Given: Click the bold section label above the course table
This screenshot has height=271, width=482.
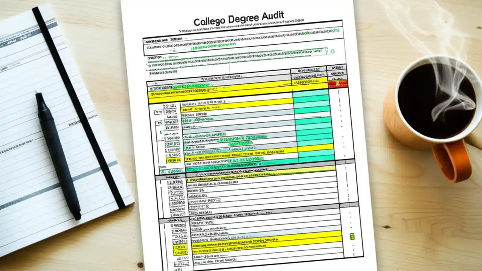Looking at the screenshot, I should 222,76.
